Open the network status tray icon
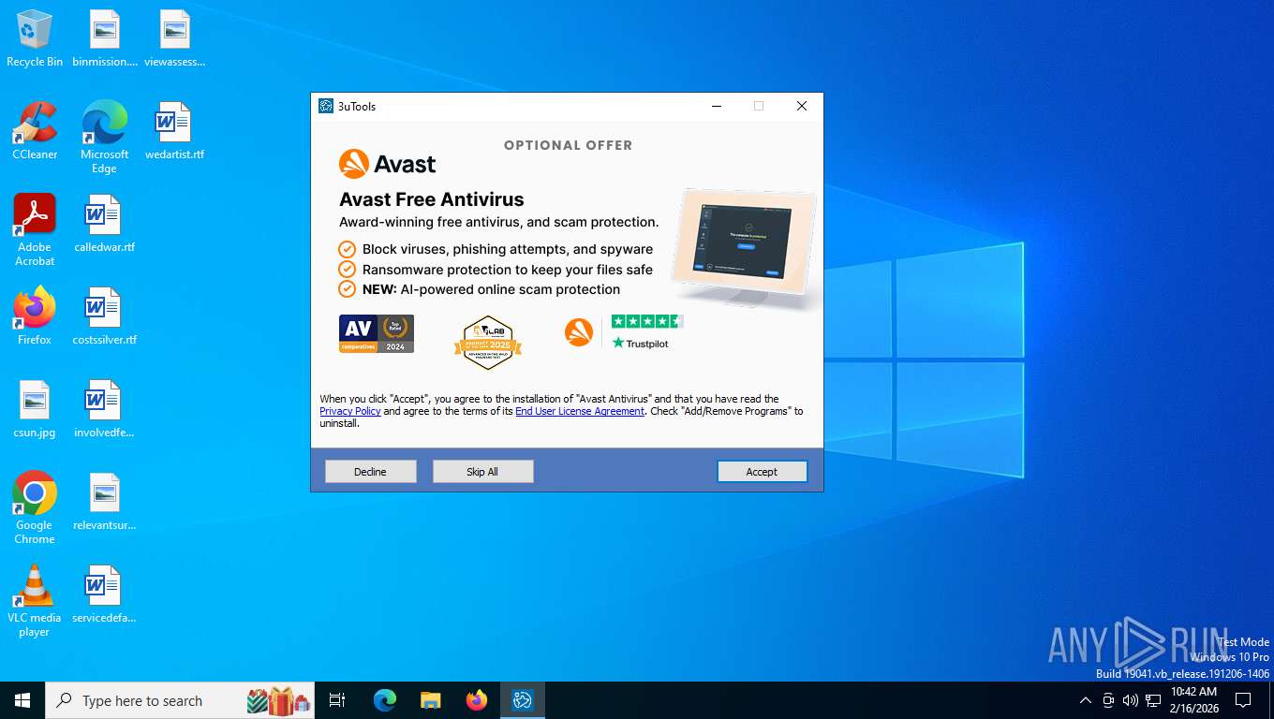This screenshot has width=1274, height=719. (x=1153, y=700)
